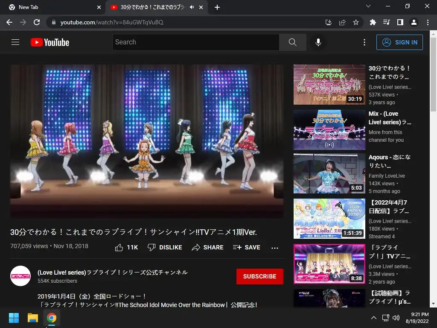Open YouTube settings three-dot menu
437x328 pixels.
(364, 42)
